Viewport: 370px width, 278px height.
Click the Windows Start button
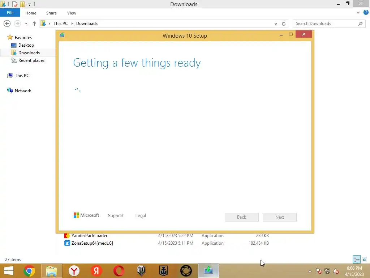point(9,271)
